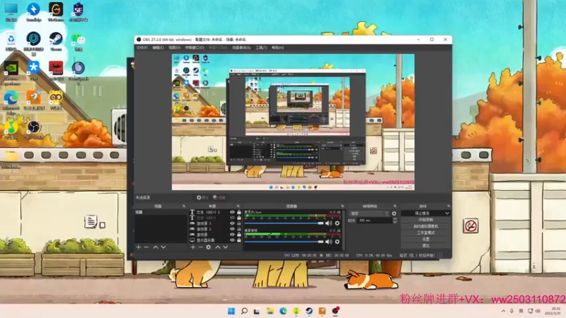Open transition properties gear next to 渐变
Screen dimensions: 566x318
pos(394,213)
